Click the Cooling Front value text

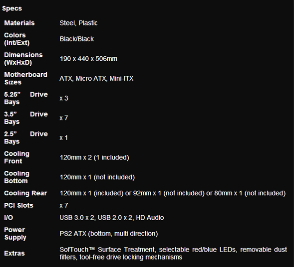(x=94, y=157)
